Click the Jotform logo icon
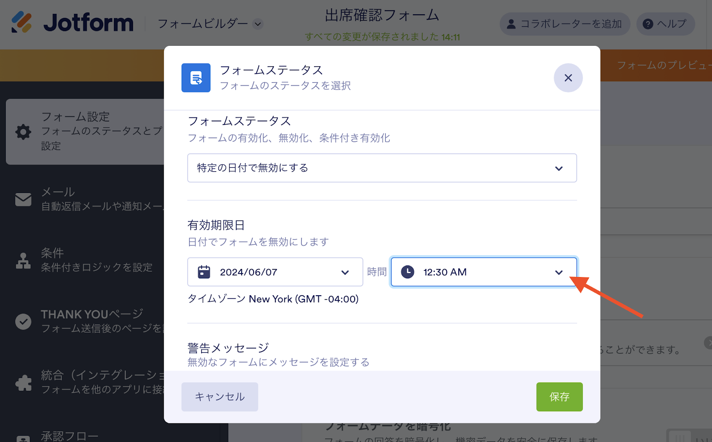The image size is (712, 442). click(x=21, y=22)
